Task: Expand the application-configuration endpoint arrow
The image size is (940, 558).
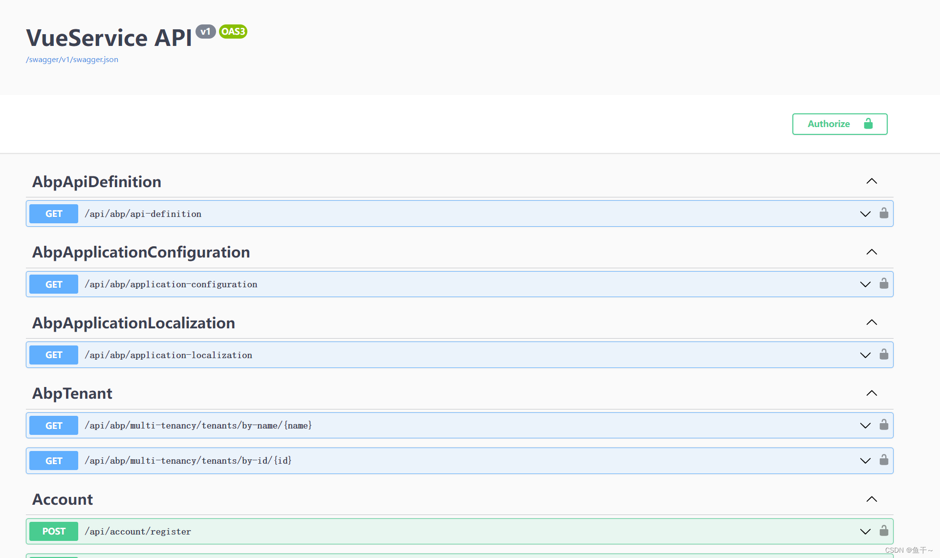Action: coord(865,284)
